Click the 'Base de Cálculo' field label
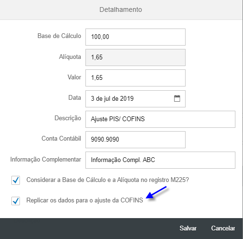This screenshot has height=239, width=243. (59, 36)
